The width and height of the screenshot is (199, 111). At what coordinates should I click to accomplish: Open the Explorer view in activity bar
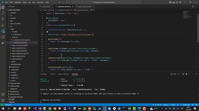coord(3,7)
